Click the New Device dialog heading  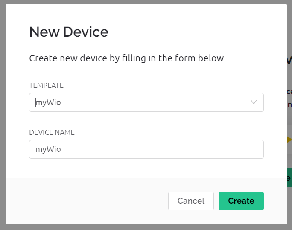(x=69, y=32)
